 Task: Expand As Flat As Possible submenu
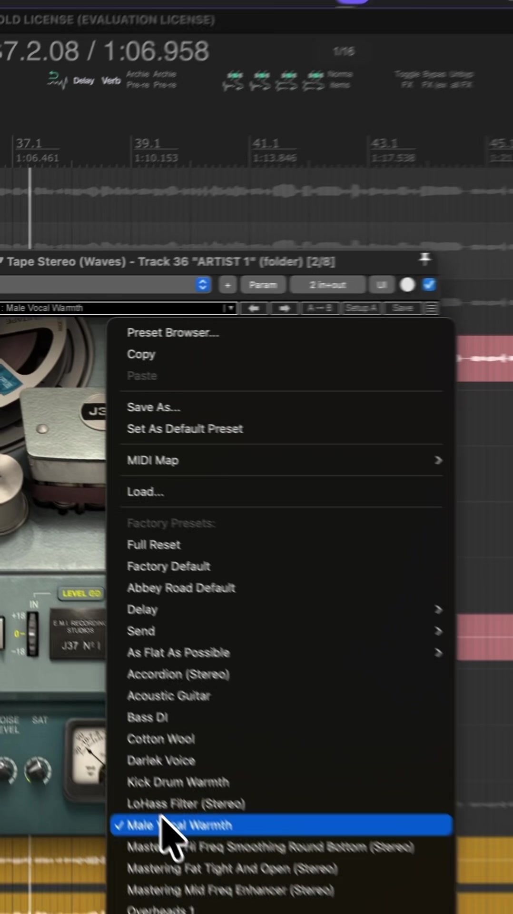point(281,653)
